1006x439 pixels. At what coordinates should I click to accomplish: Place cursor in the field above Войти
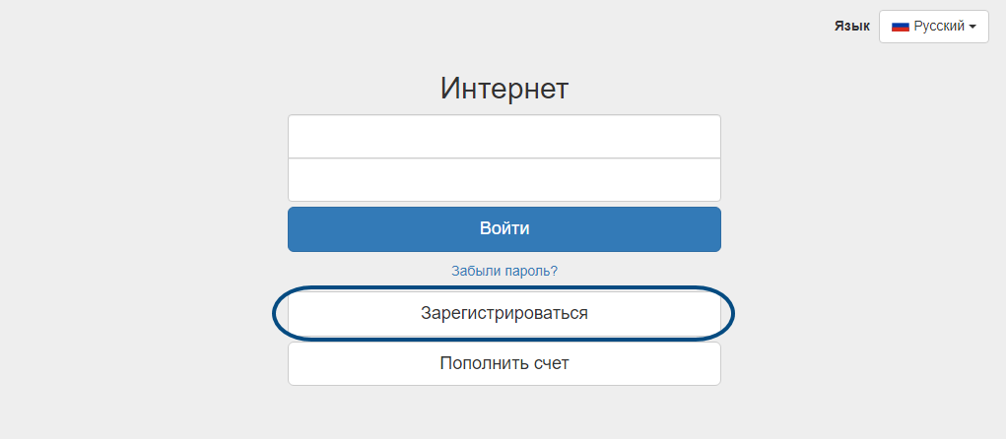[503, 180]
